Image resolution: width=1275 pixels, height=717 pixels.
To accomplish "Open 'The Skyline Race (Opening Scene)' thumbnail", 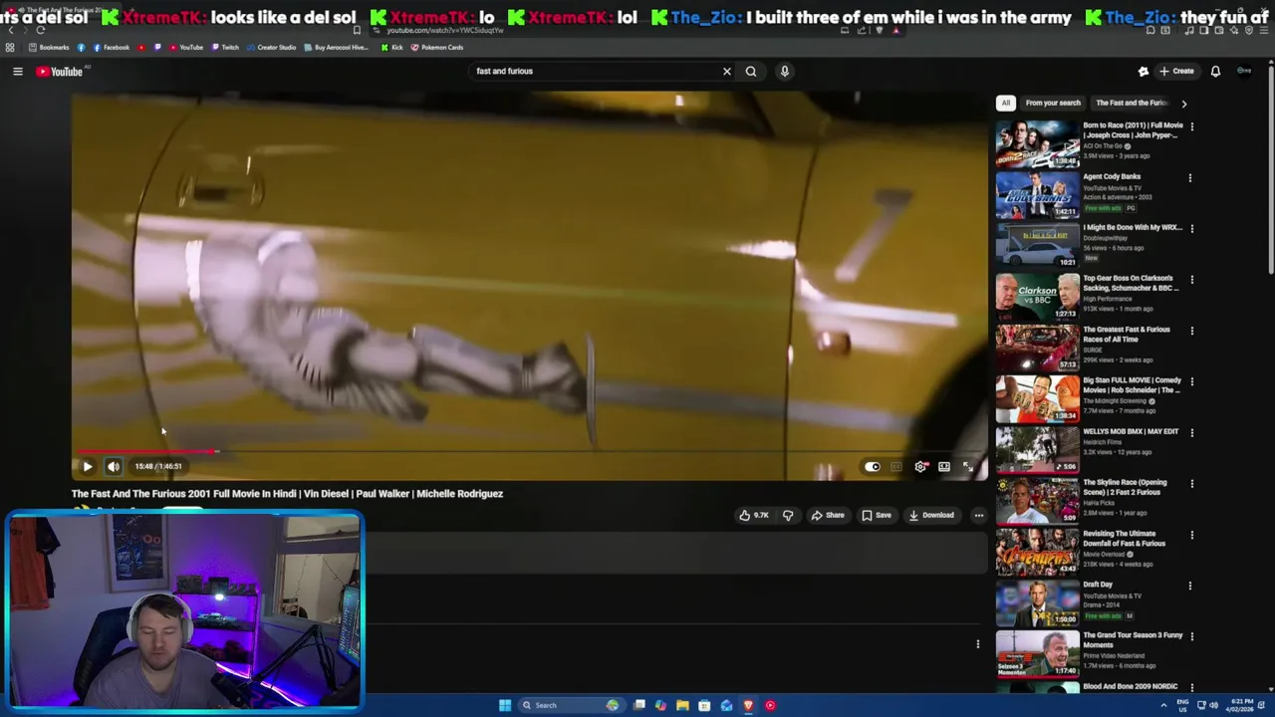I will tap(1037, 500).
